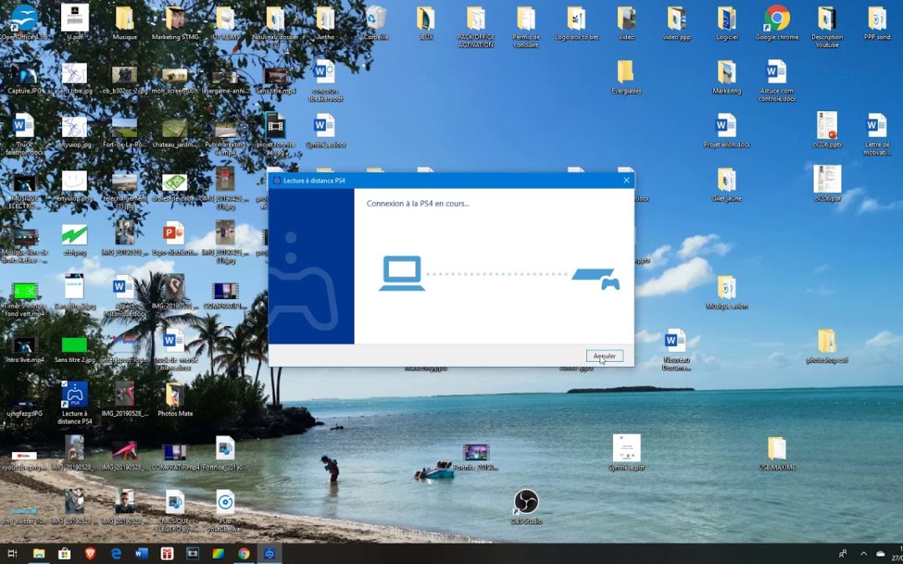Expand hidden icons in the system tray
The height and width of the screenshot is (564, 903).
(x=863, y=554)
